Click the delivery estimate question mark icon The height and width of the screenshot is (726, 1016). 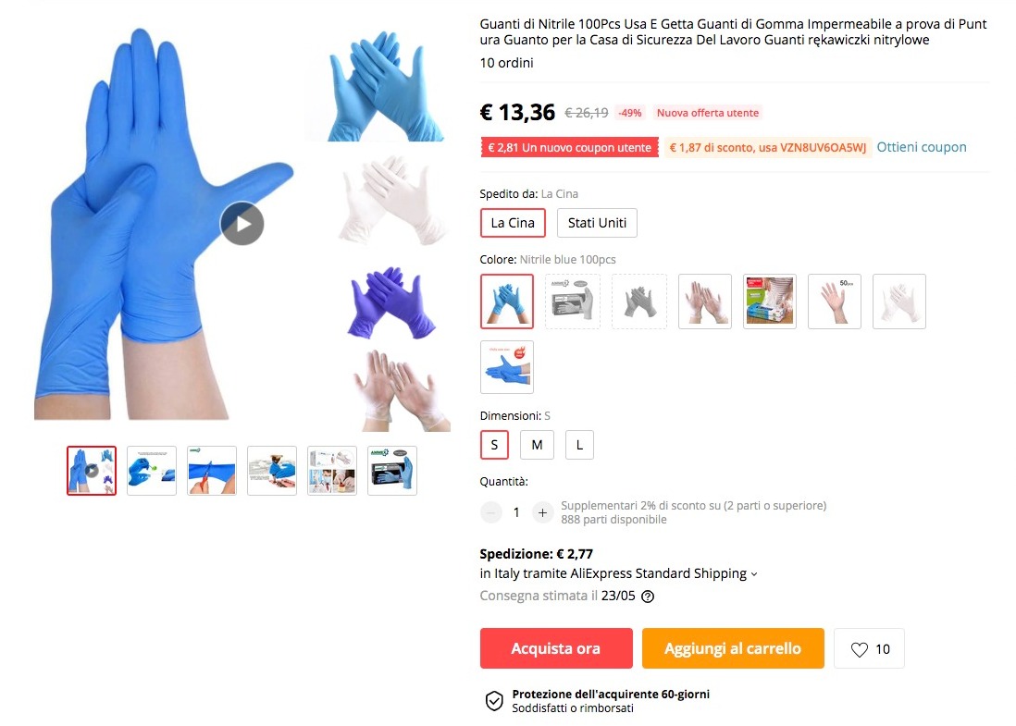click(647, 597)
